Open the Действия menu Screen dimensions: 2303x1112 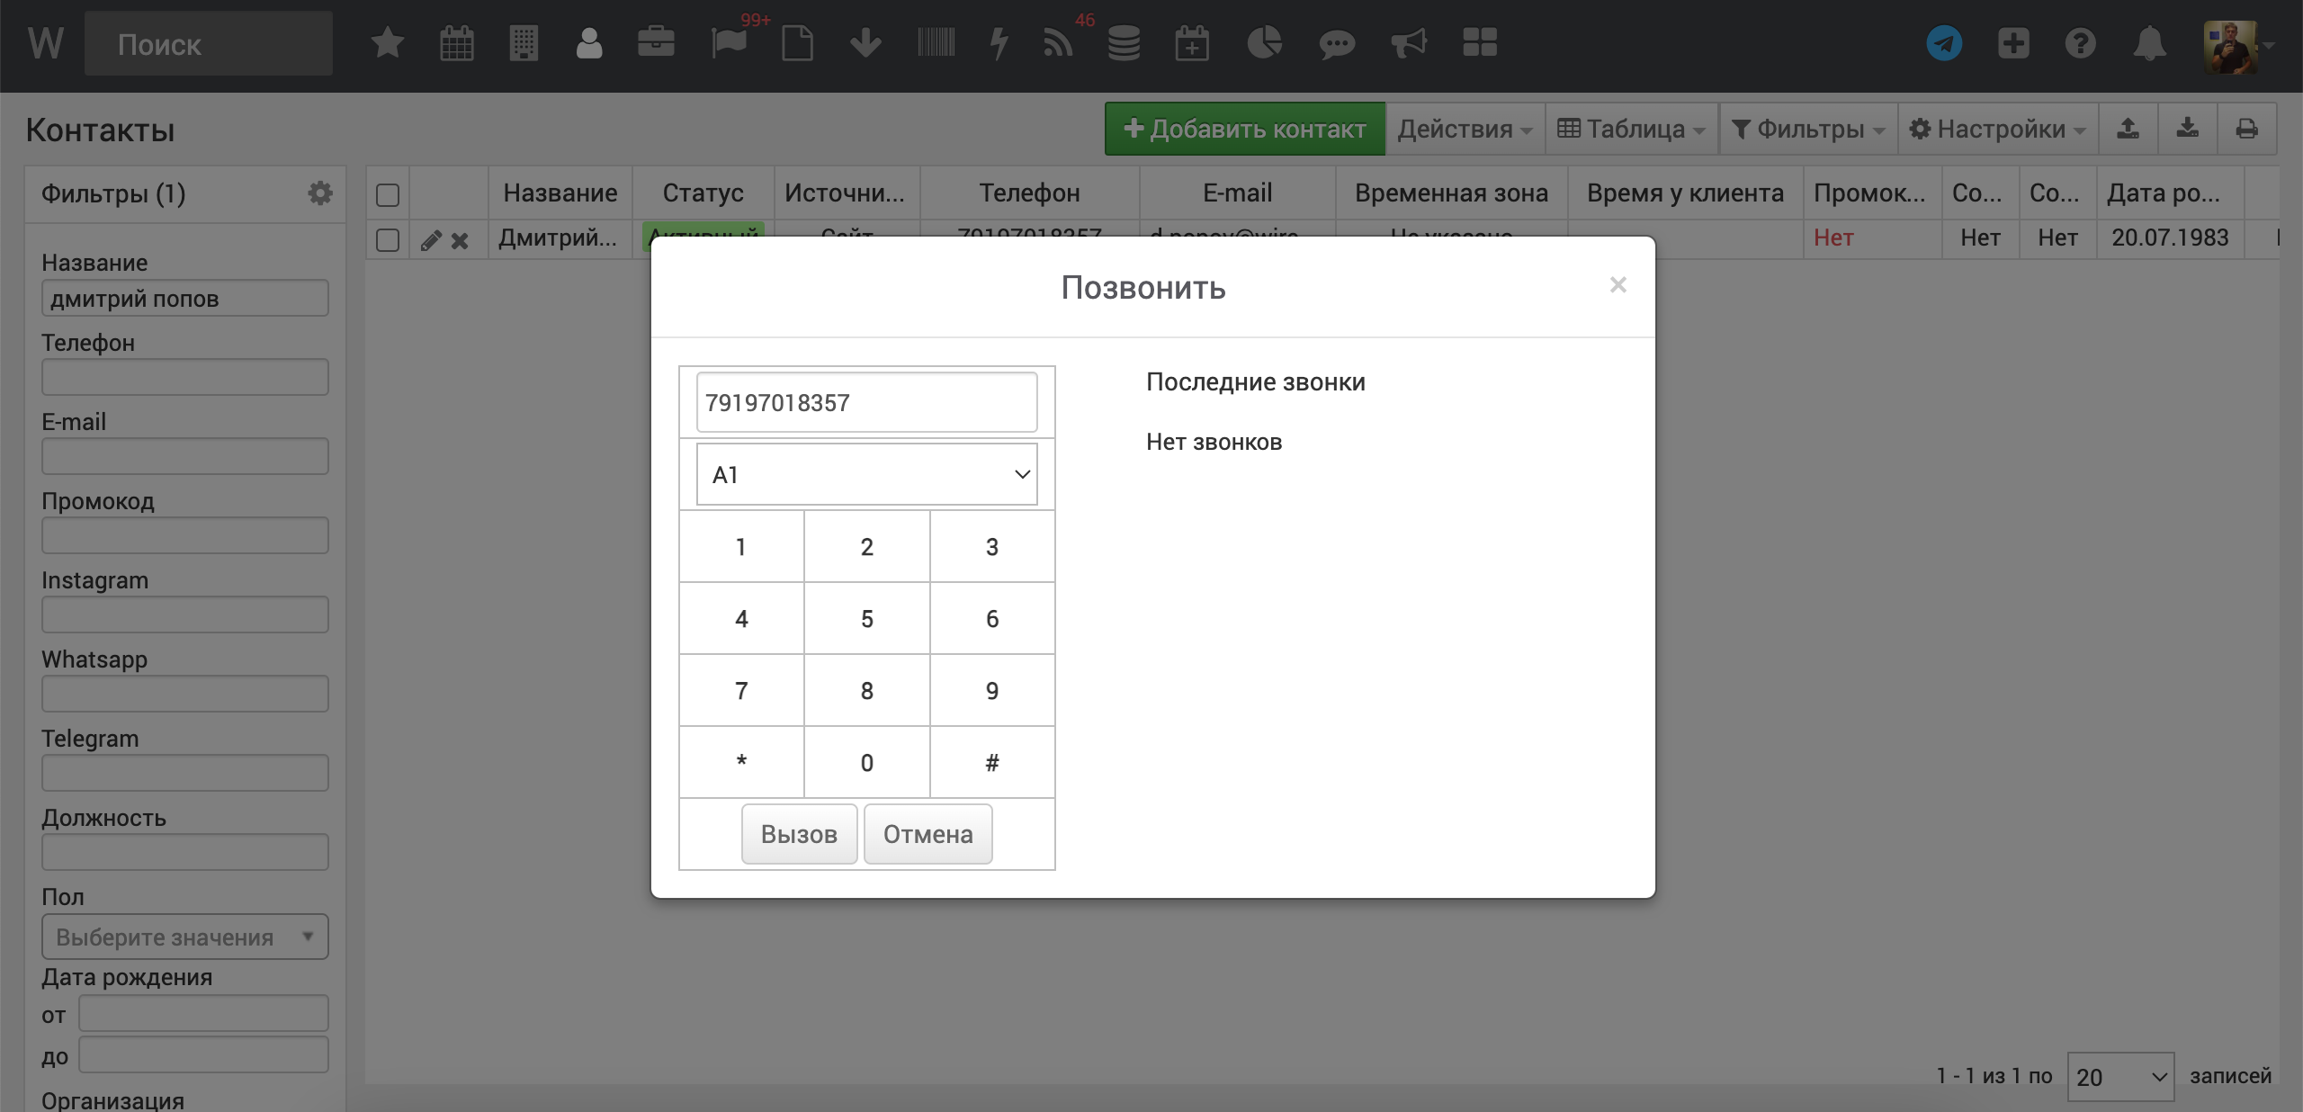(x=1464, y=129)
